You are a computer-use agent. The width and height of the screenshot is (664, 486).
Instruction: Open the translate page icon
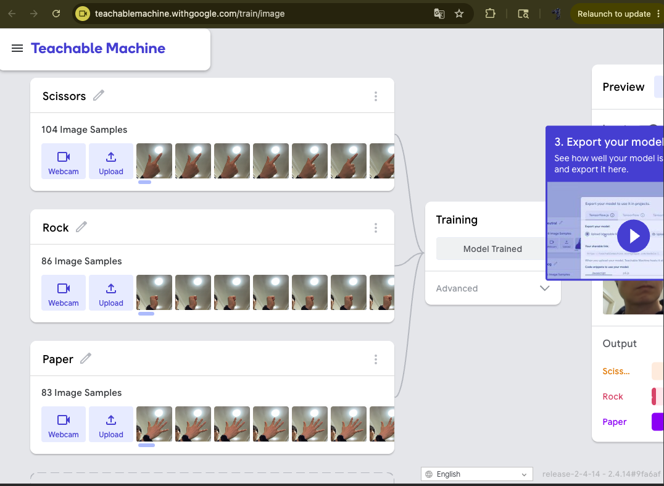coord(439,14)
